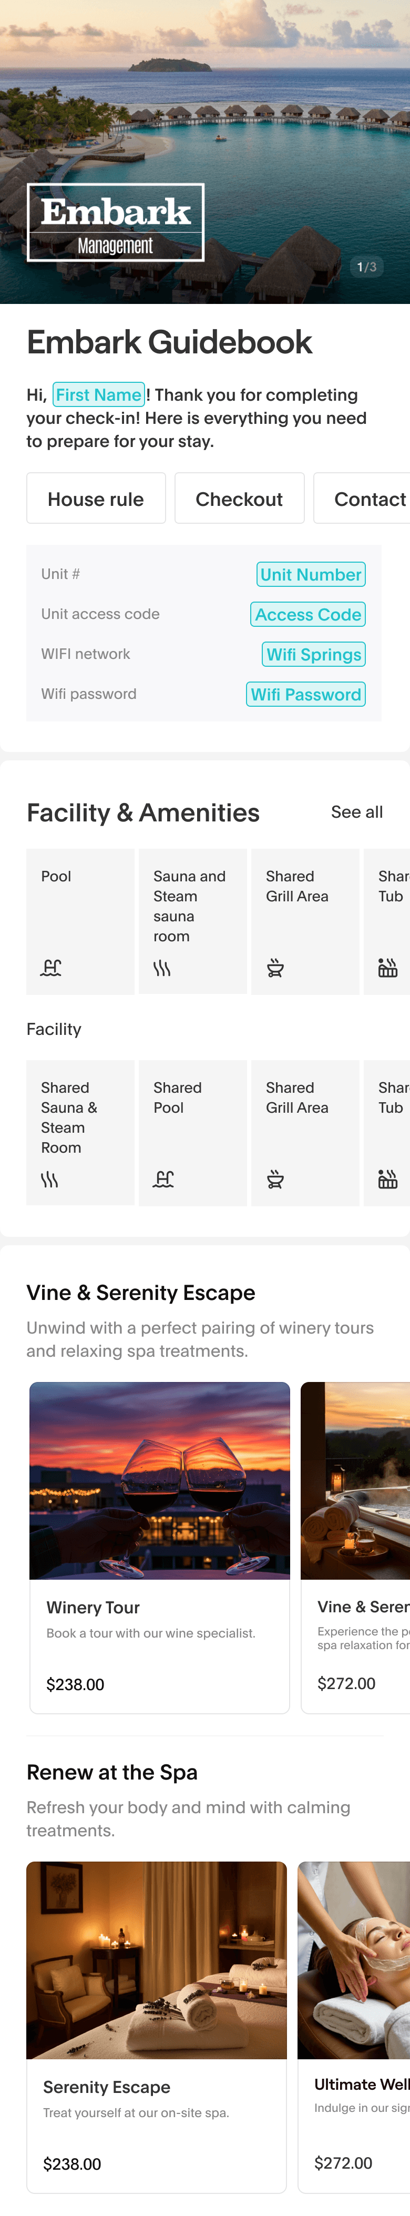
Task: Click the Shared Sauna & Steam Room facility icon
Action: coord(53,1178)
